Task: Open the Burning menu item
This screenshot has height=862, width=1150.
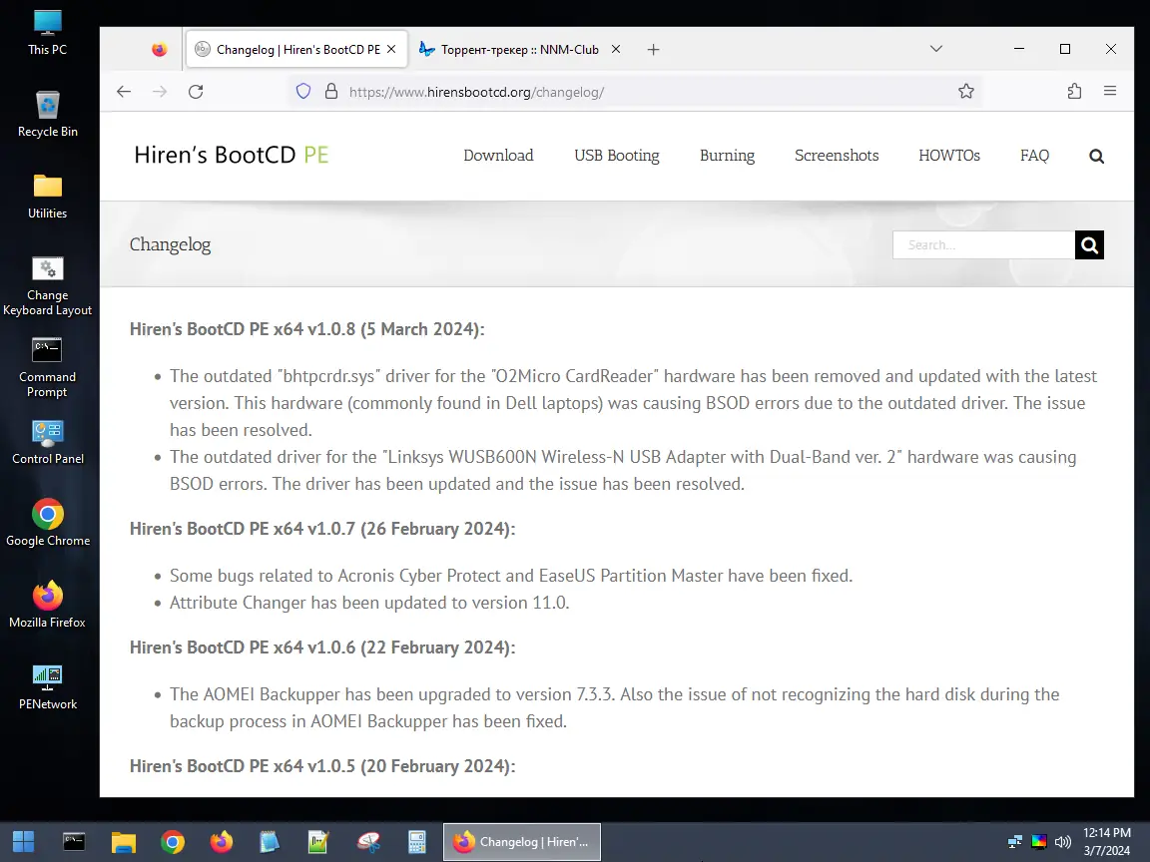Action: coord(727,156)
